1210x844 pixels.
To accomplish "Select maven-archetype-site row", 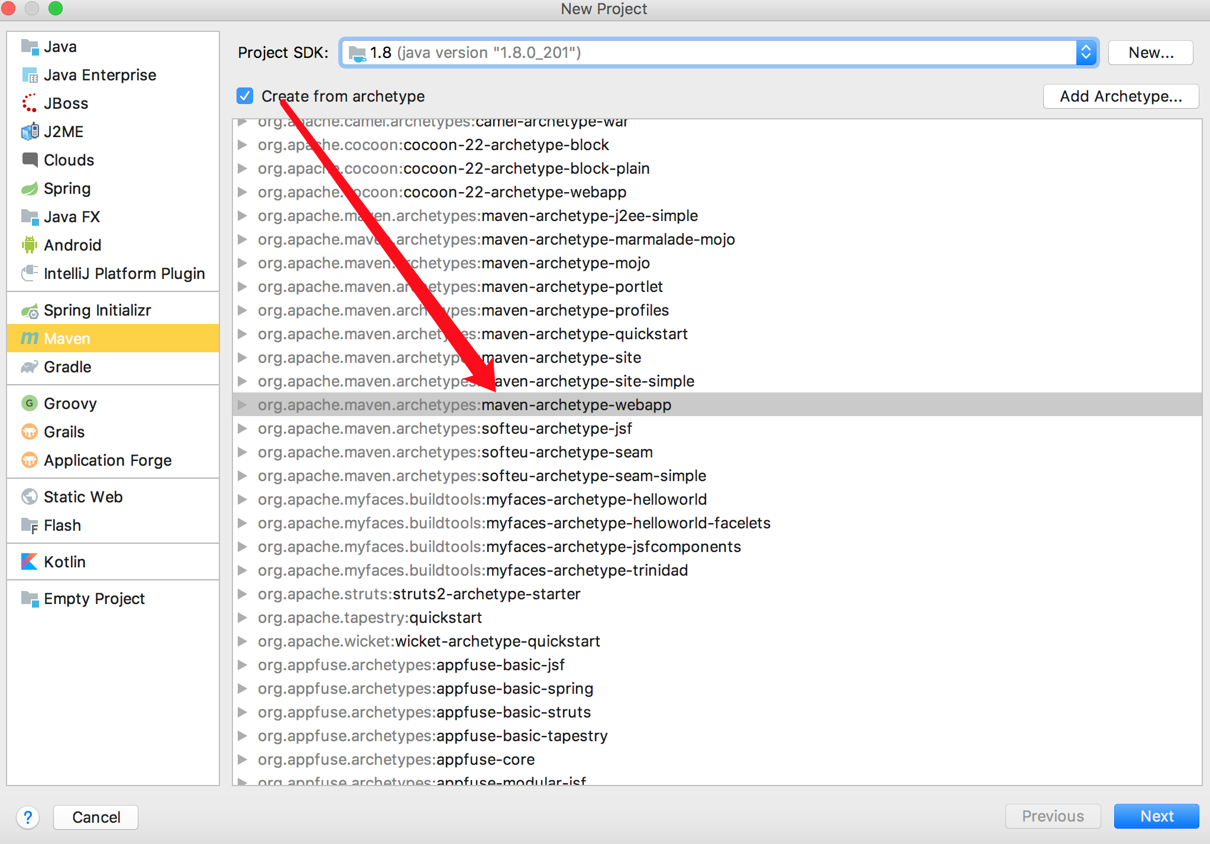I will (717, 357).
